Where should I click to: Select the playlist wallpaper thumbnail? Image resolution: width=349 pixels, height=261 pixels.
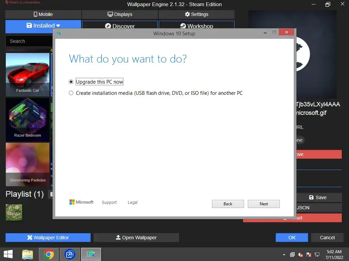14,212
